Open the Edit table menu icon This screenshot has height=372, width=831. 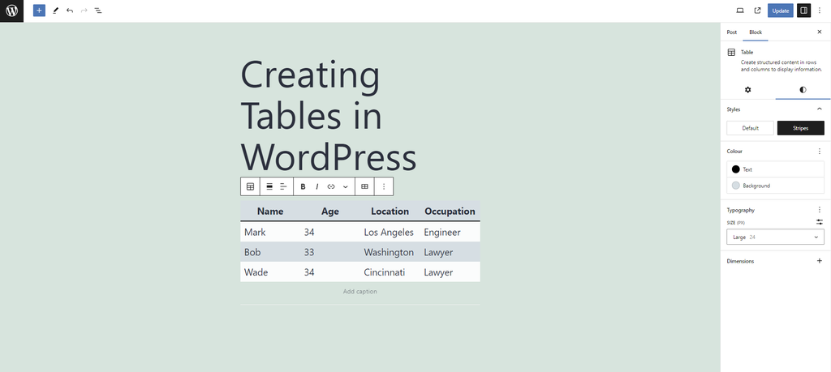[364, 186]
